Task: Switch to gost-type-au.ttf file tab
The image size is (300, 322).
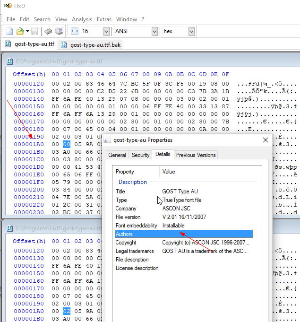Action: pyautogui.click(x=30, y=44)
